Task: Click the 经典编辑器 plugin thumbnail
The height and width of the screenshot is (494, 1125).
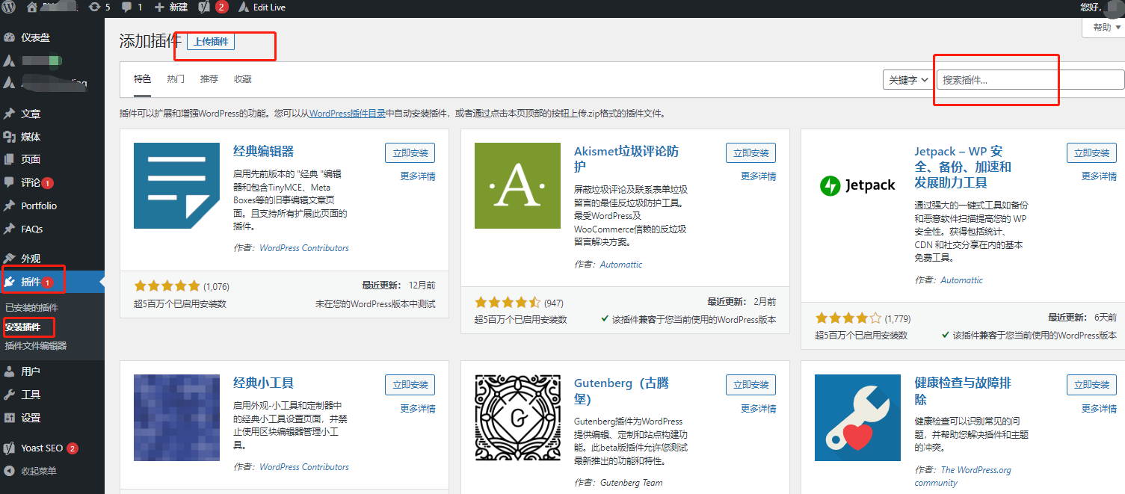Action: click(176, 185)
